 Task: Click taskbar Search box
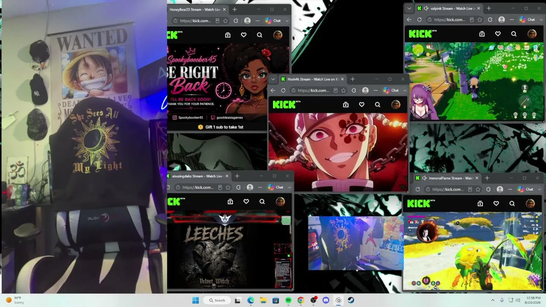217,300
